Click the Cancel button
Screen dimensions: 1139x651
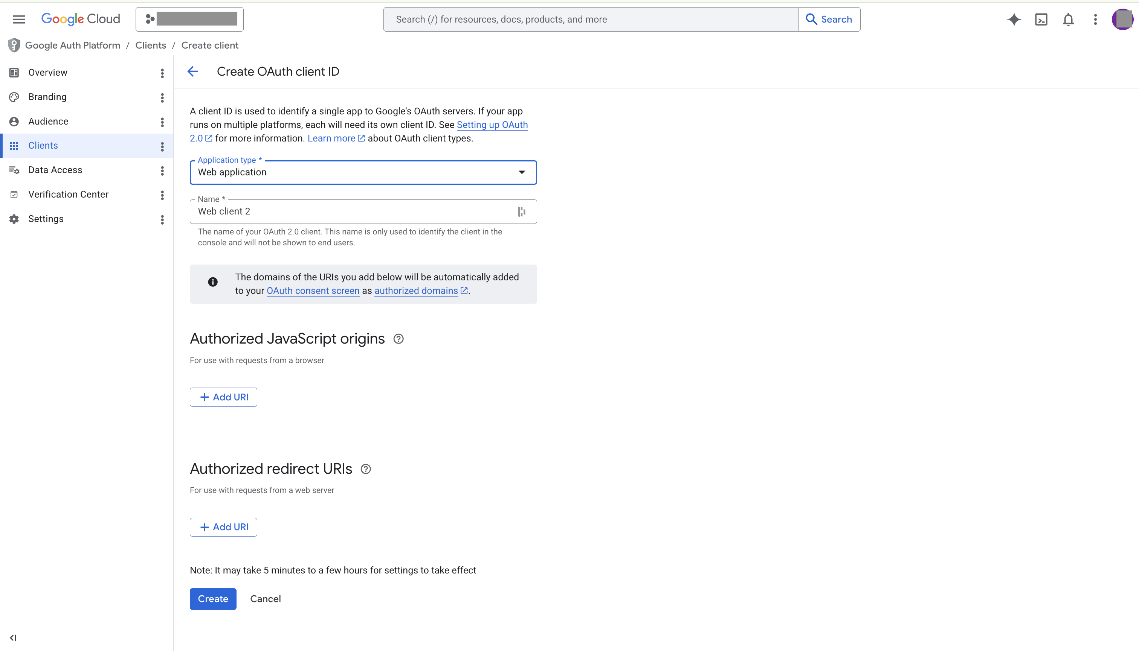pos(266,599)
